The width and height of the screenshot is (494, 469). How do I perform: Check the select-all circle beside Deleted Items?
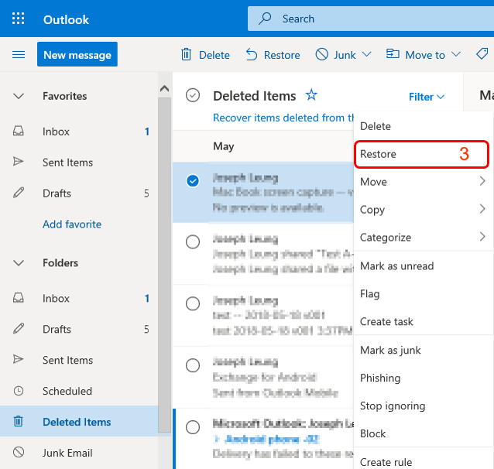point(193,95)
